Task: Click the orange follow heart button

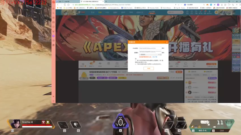Action: click(x=179, y=72)
